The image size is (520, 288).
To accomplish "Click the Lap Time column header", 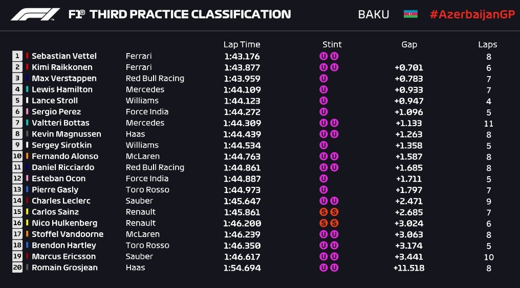I will click(x=242, y=44).
